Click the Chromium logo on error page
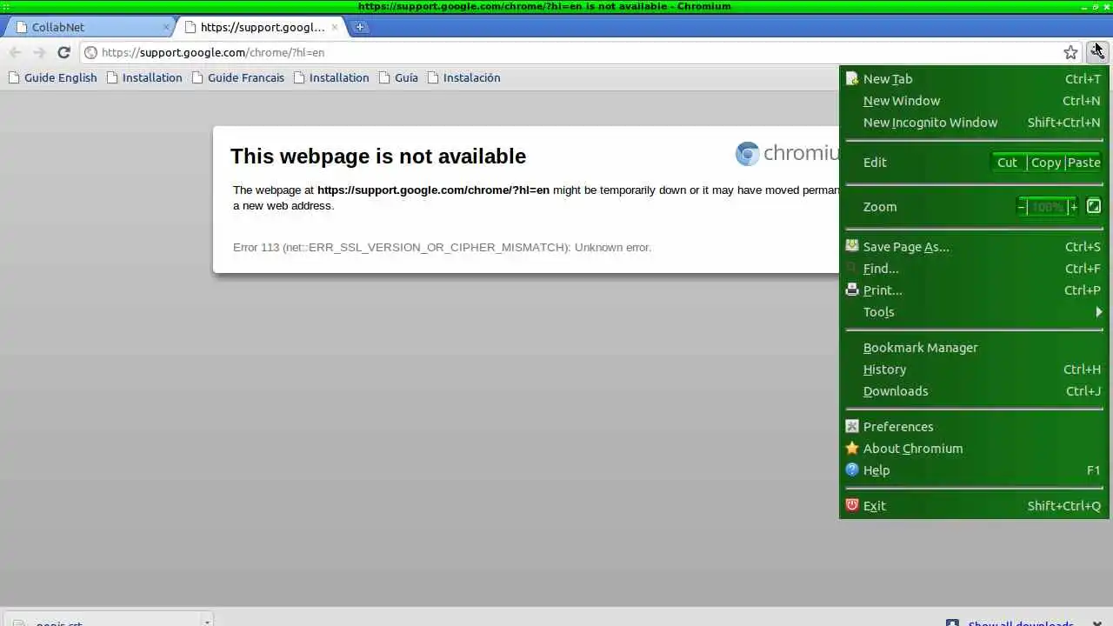The height and width of the screenshot is (626, 1113). pos(787,154)
